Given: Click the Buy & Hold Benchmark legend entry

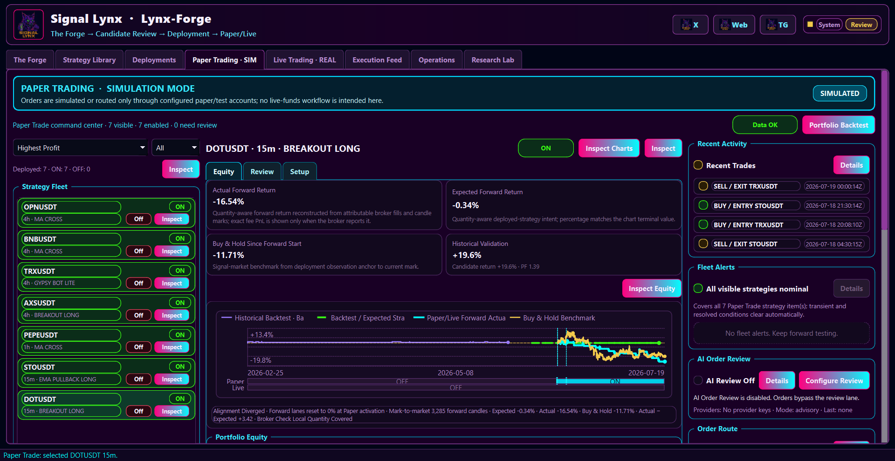Looking at the screenshot, I should [x=553, y=318].
